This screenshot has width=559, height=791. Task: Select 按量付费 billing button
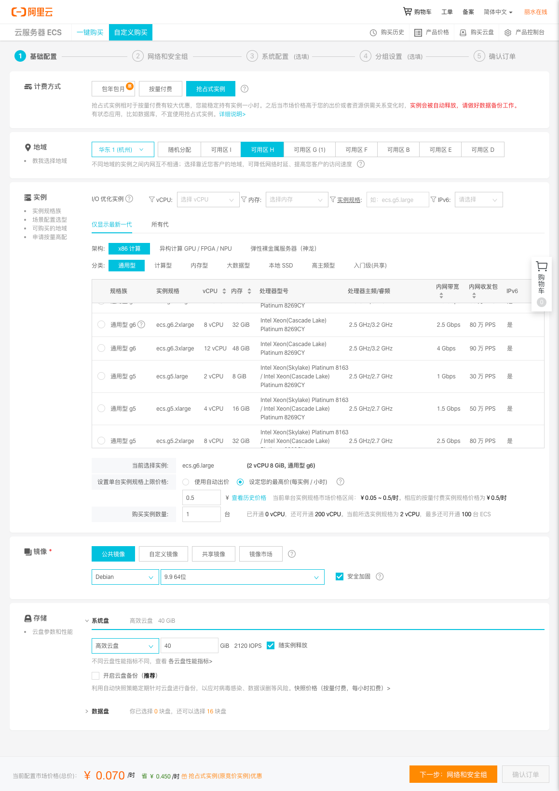(161, 89)
